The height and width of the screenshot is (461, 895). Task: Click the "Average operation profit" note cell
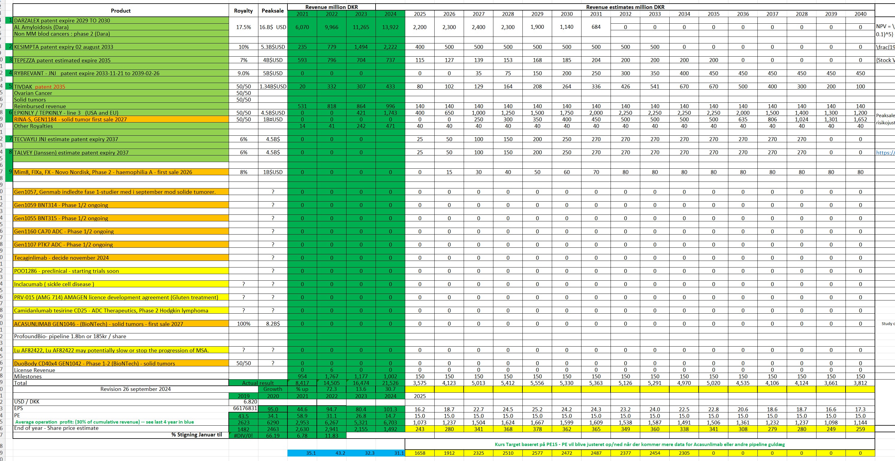point(121,422)
